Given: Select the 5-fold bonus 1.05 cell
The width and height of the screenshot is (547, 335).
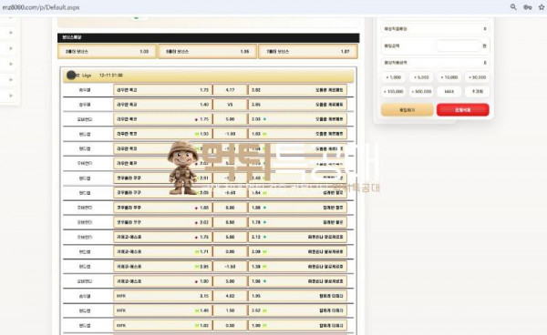Looking at the screenshot, I should tap(207, 52).
